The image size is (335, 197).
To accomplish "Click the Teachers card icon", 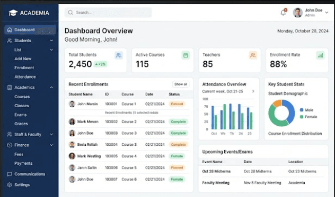I will pos(253,55).
